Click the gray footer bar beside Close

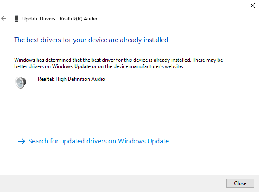[x=113, y=183]
